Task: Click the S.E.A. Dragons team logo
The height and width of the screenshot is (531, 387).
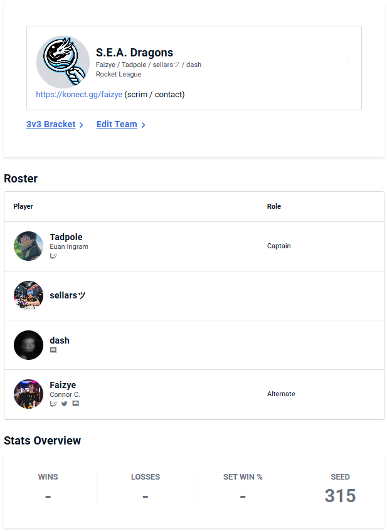Action: tap(63, 62)
